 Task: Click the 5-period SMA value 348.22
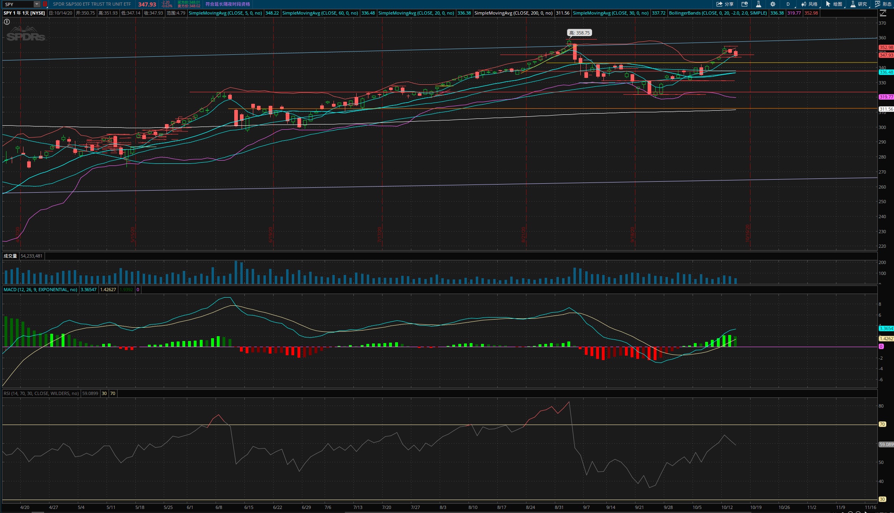(272, 13)
